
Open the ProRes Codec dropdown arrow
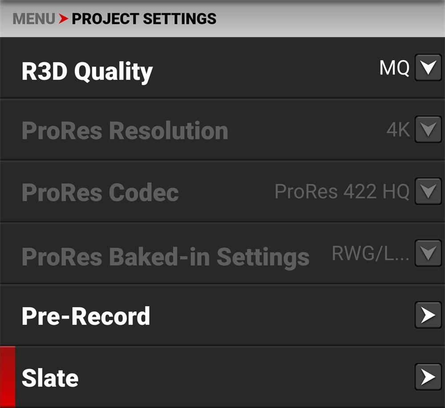(428, 192)
